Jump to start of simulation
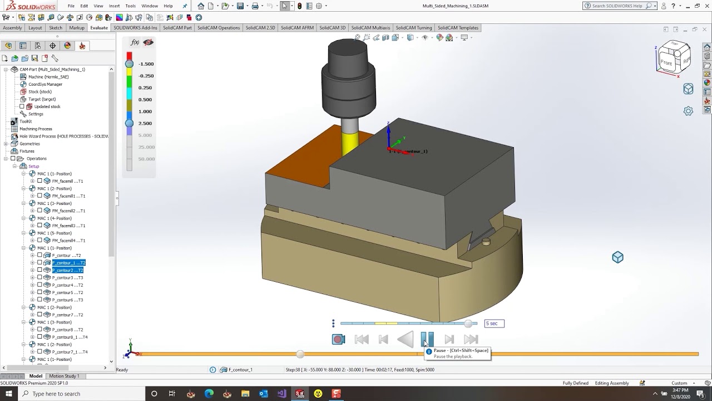The width and height of the screenshot is (712, 401). click(362, 339)
